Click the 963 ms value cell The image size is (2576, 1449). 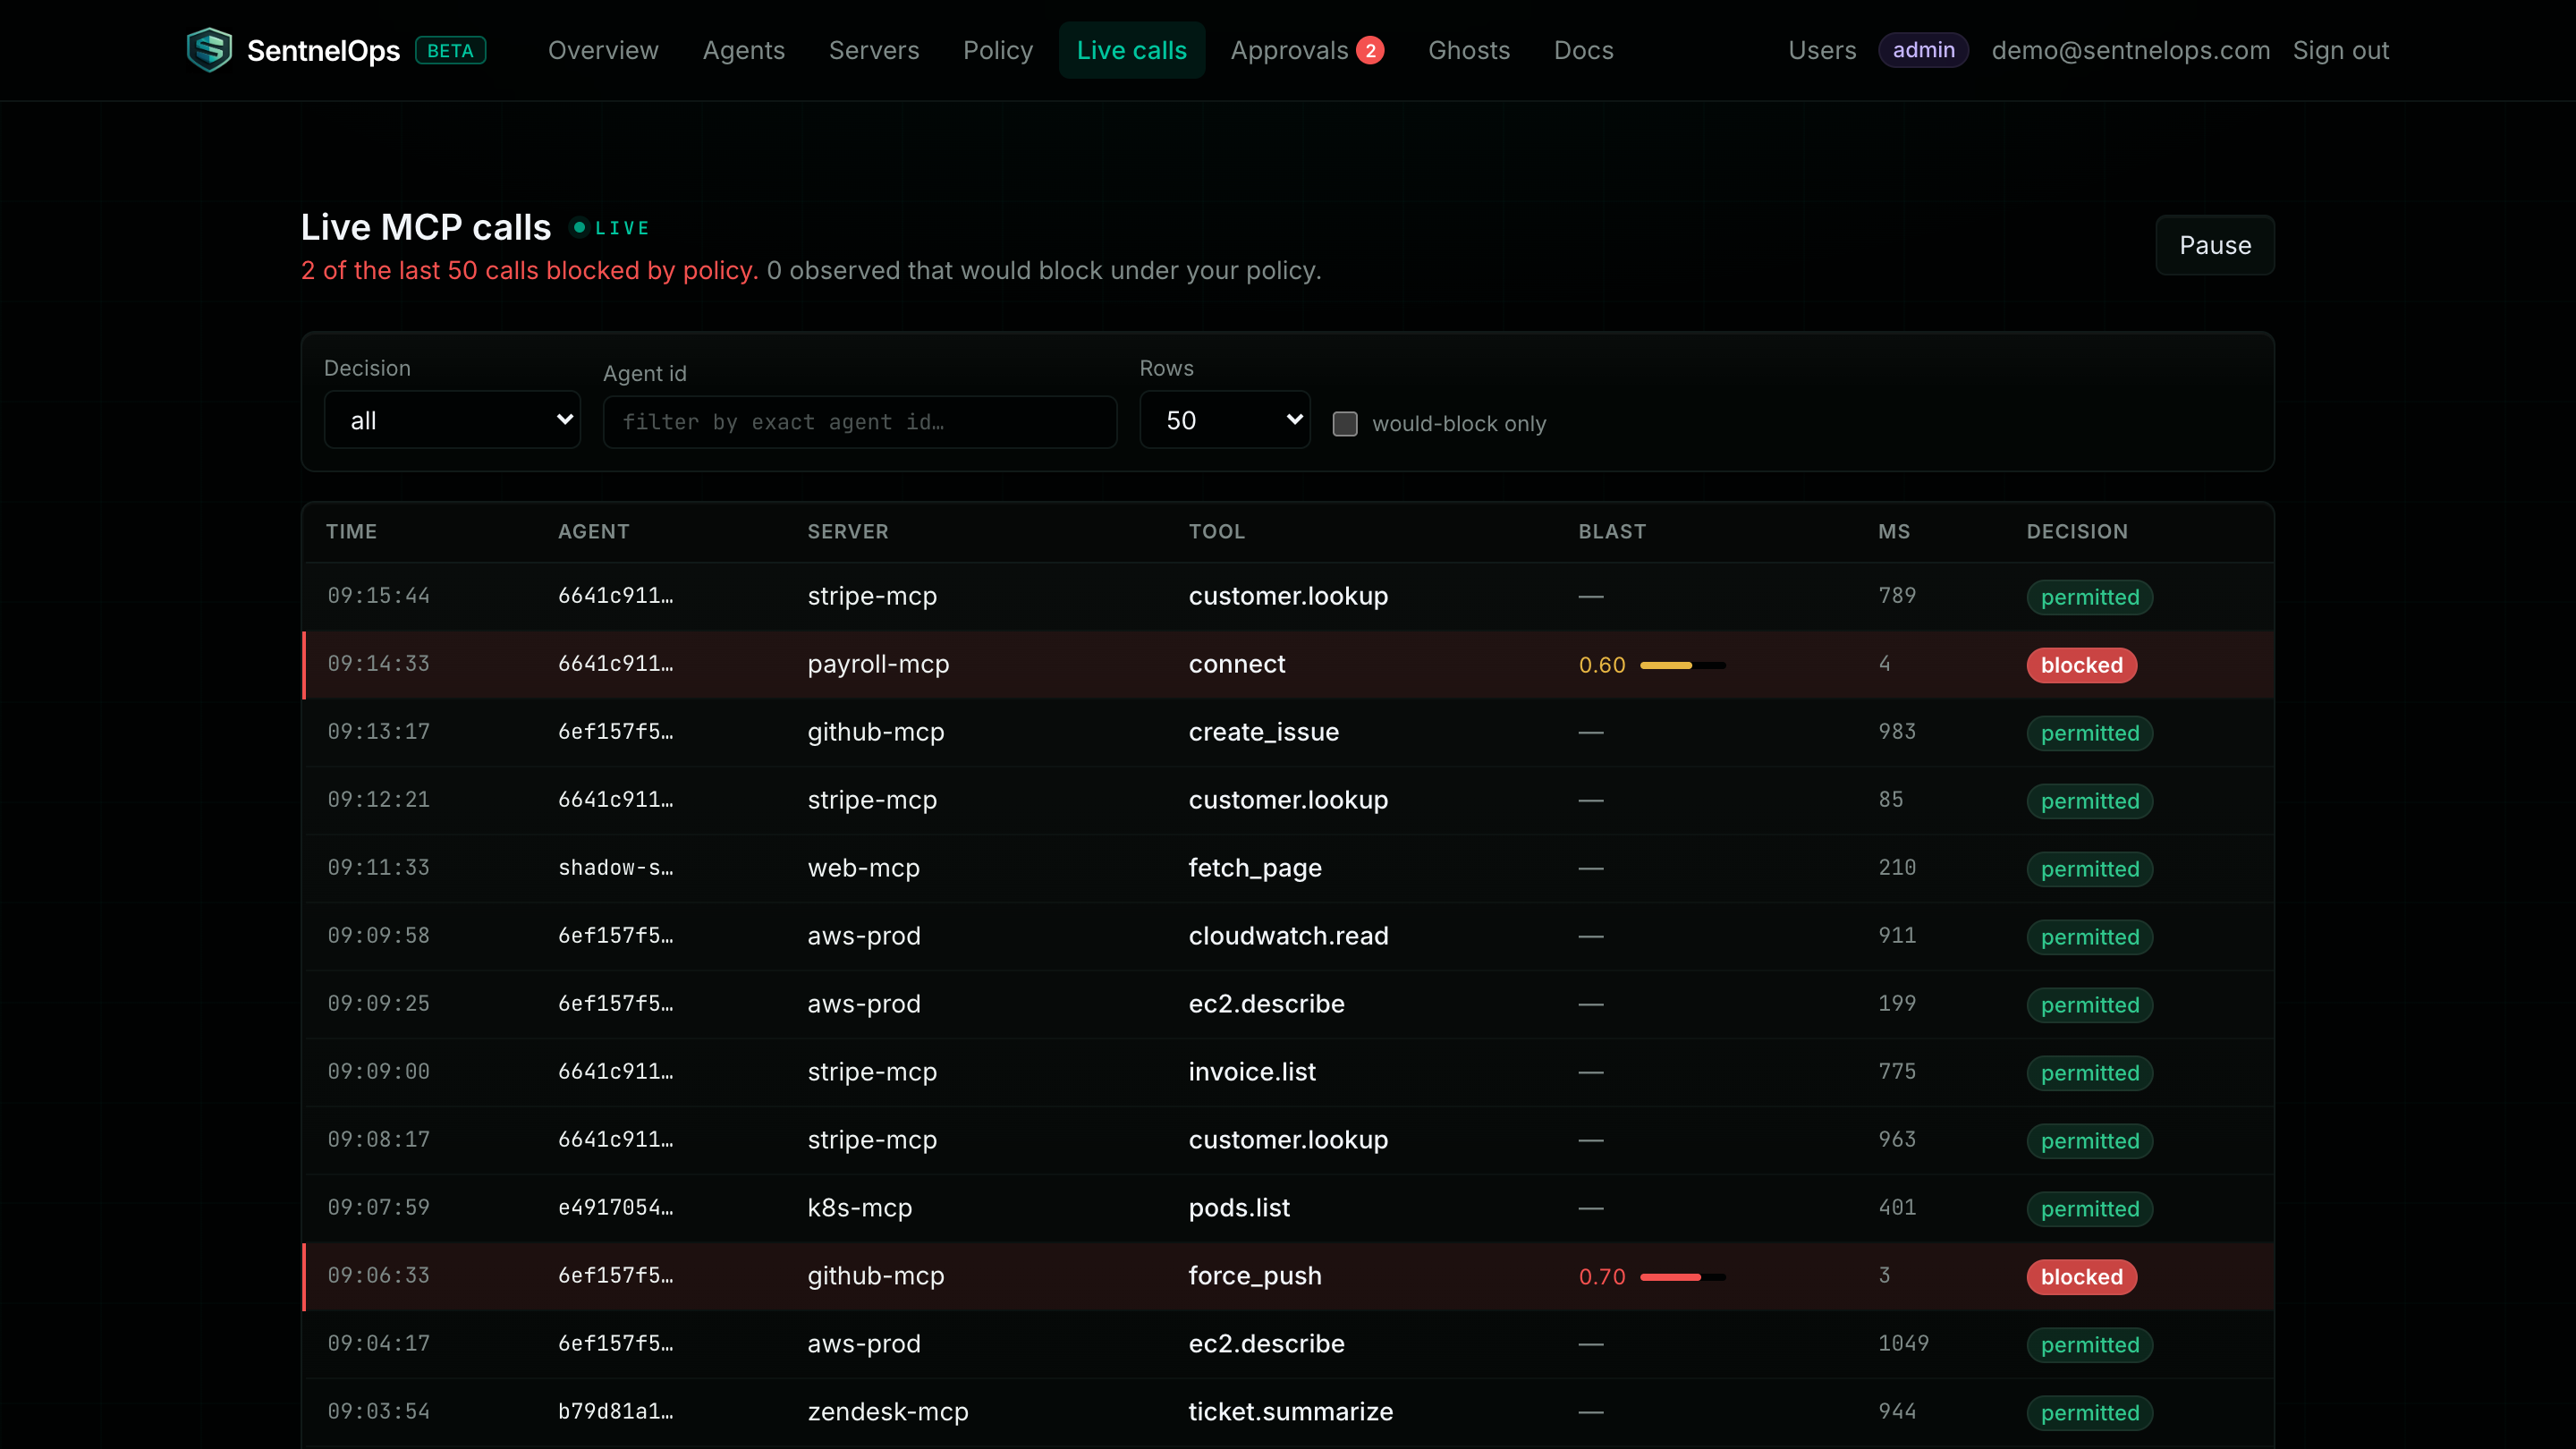[x=1897, y=1140]
